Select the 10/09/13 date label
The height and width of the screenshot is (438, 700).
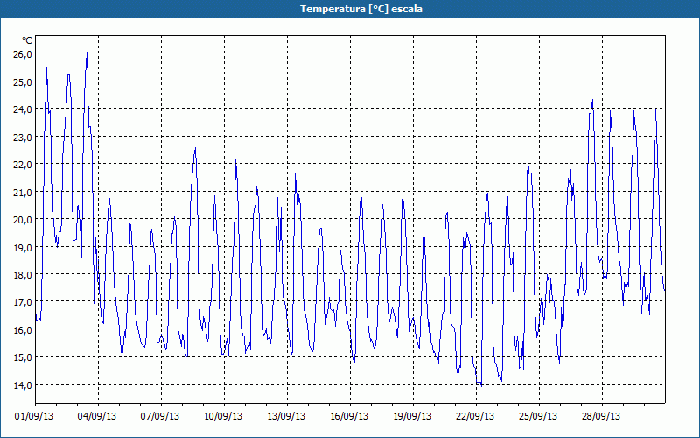click(x=223, y=417)
